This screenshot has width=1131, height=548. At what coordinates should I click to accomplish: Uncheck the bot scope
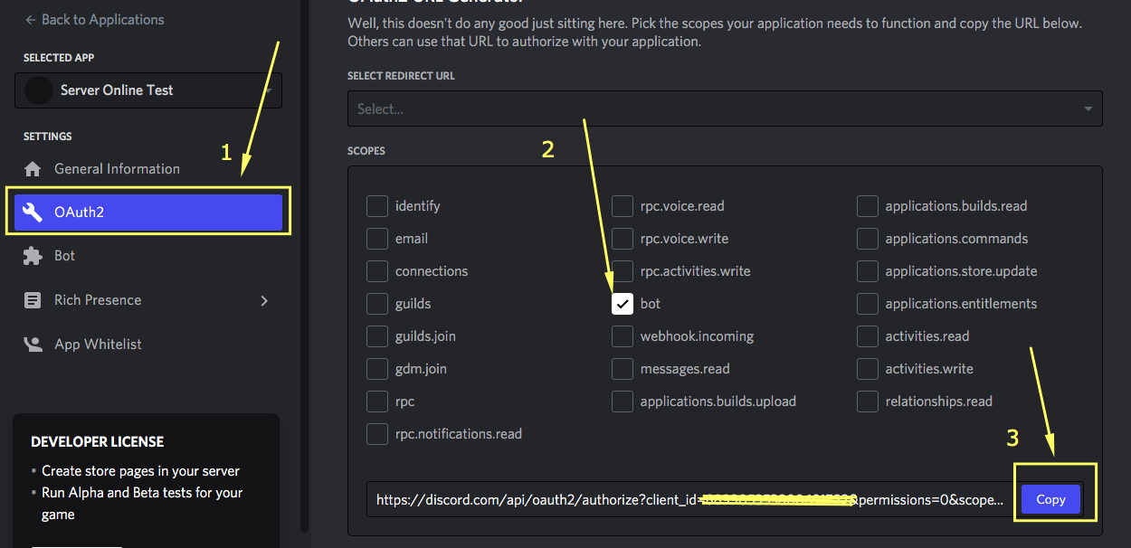(x=622, y=303)
